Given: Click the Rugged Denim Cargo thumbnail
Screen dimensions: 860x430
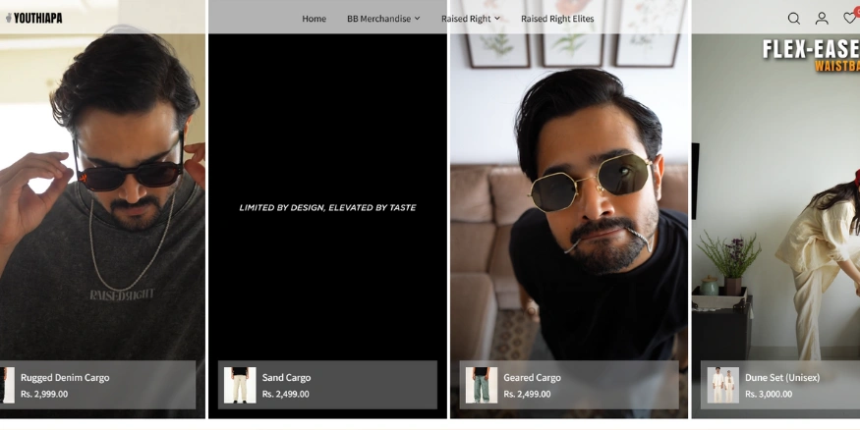Looking at the screenshot, I should 8,385.
